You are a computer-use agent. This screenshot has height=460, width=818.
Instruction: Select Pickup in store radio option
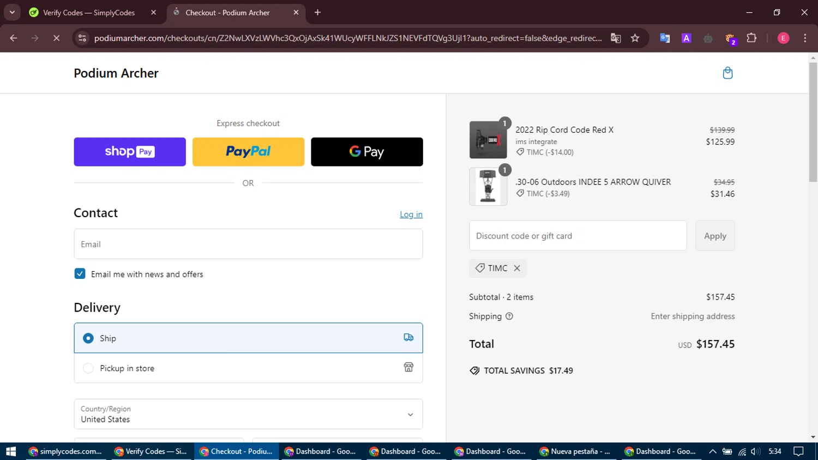point(88,368)
